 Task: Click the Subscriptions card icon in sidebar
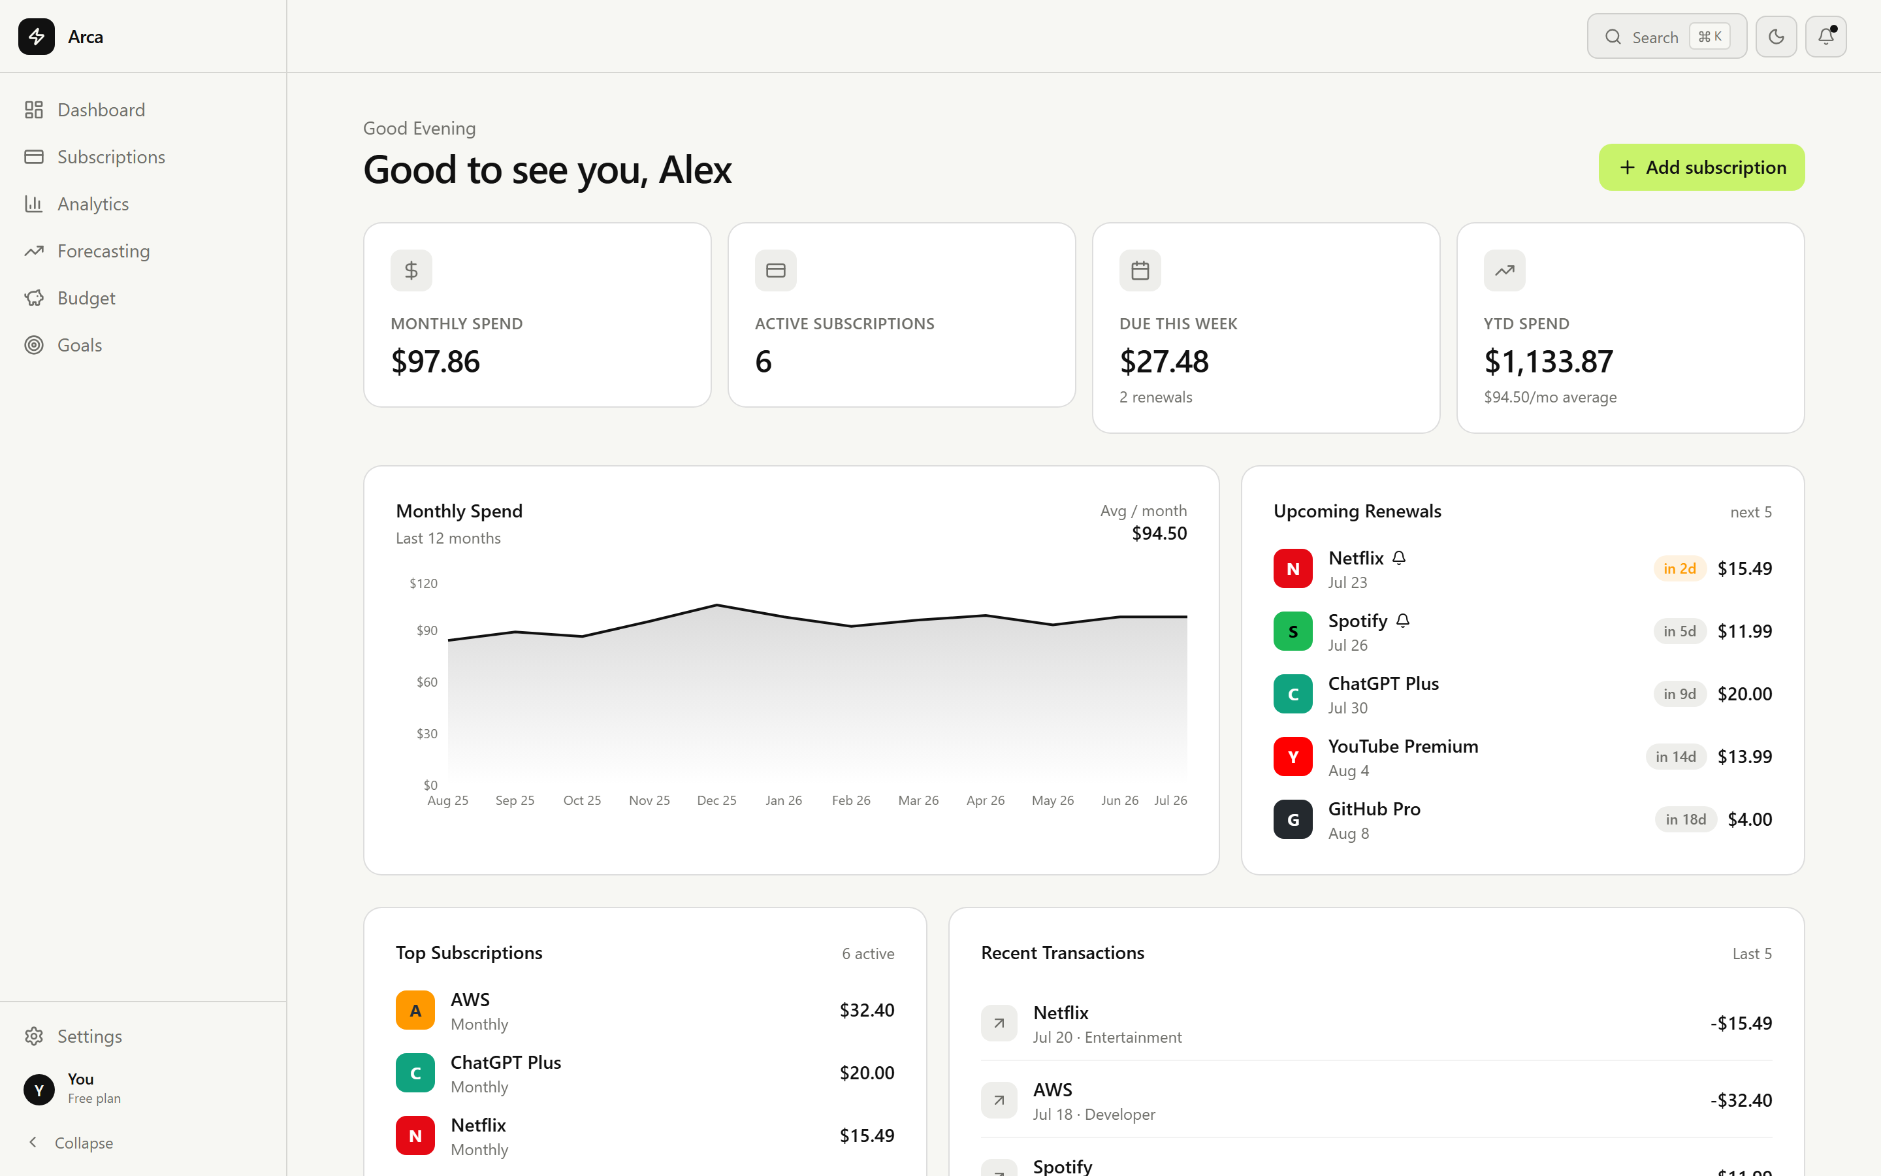33,157
